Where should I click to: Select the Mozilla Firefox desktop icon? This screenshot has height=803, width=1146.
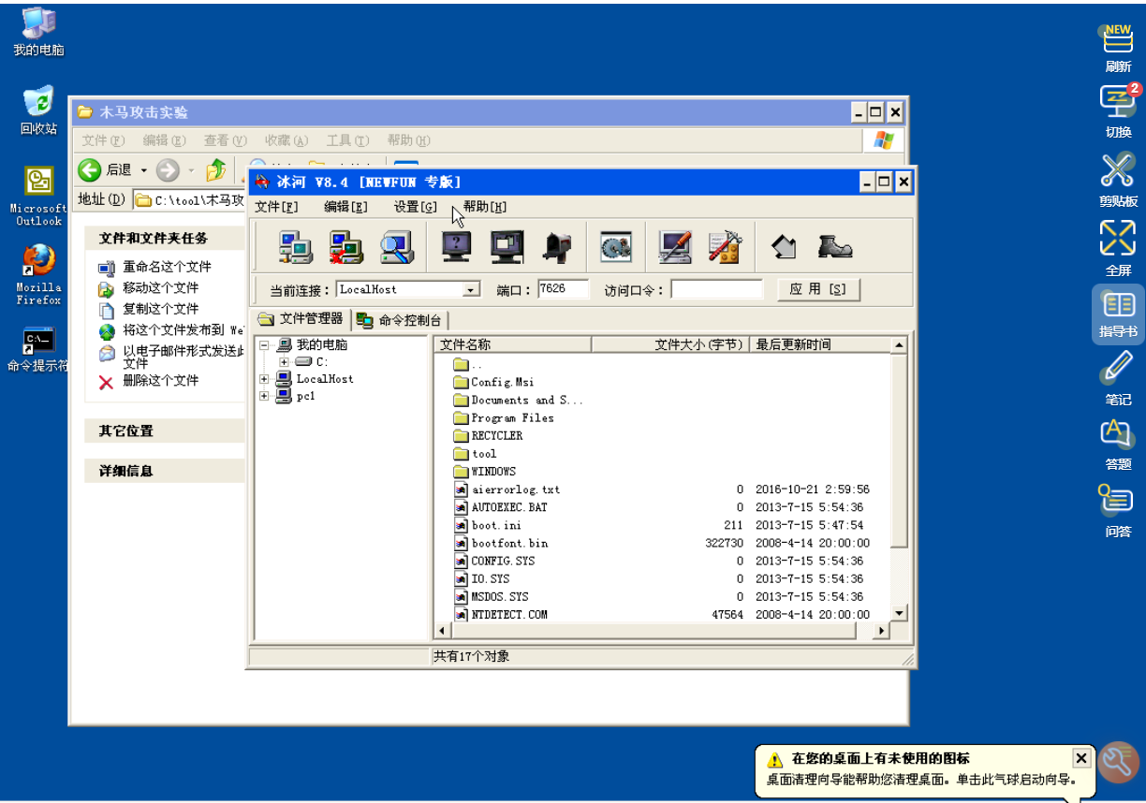pos(38,275)
